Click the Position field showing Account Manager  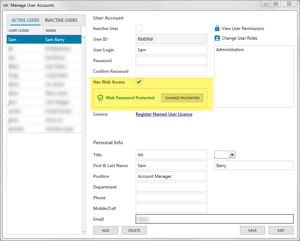pyautogui.click(x=171, y=176)
